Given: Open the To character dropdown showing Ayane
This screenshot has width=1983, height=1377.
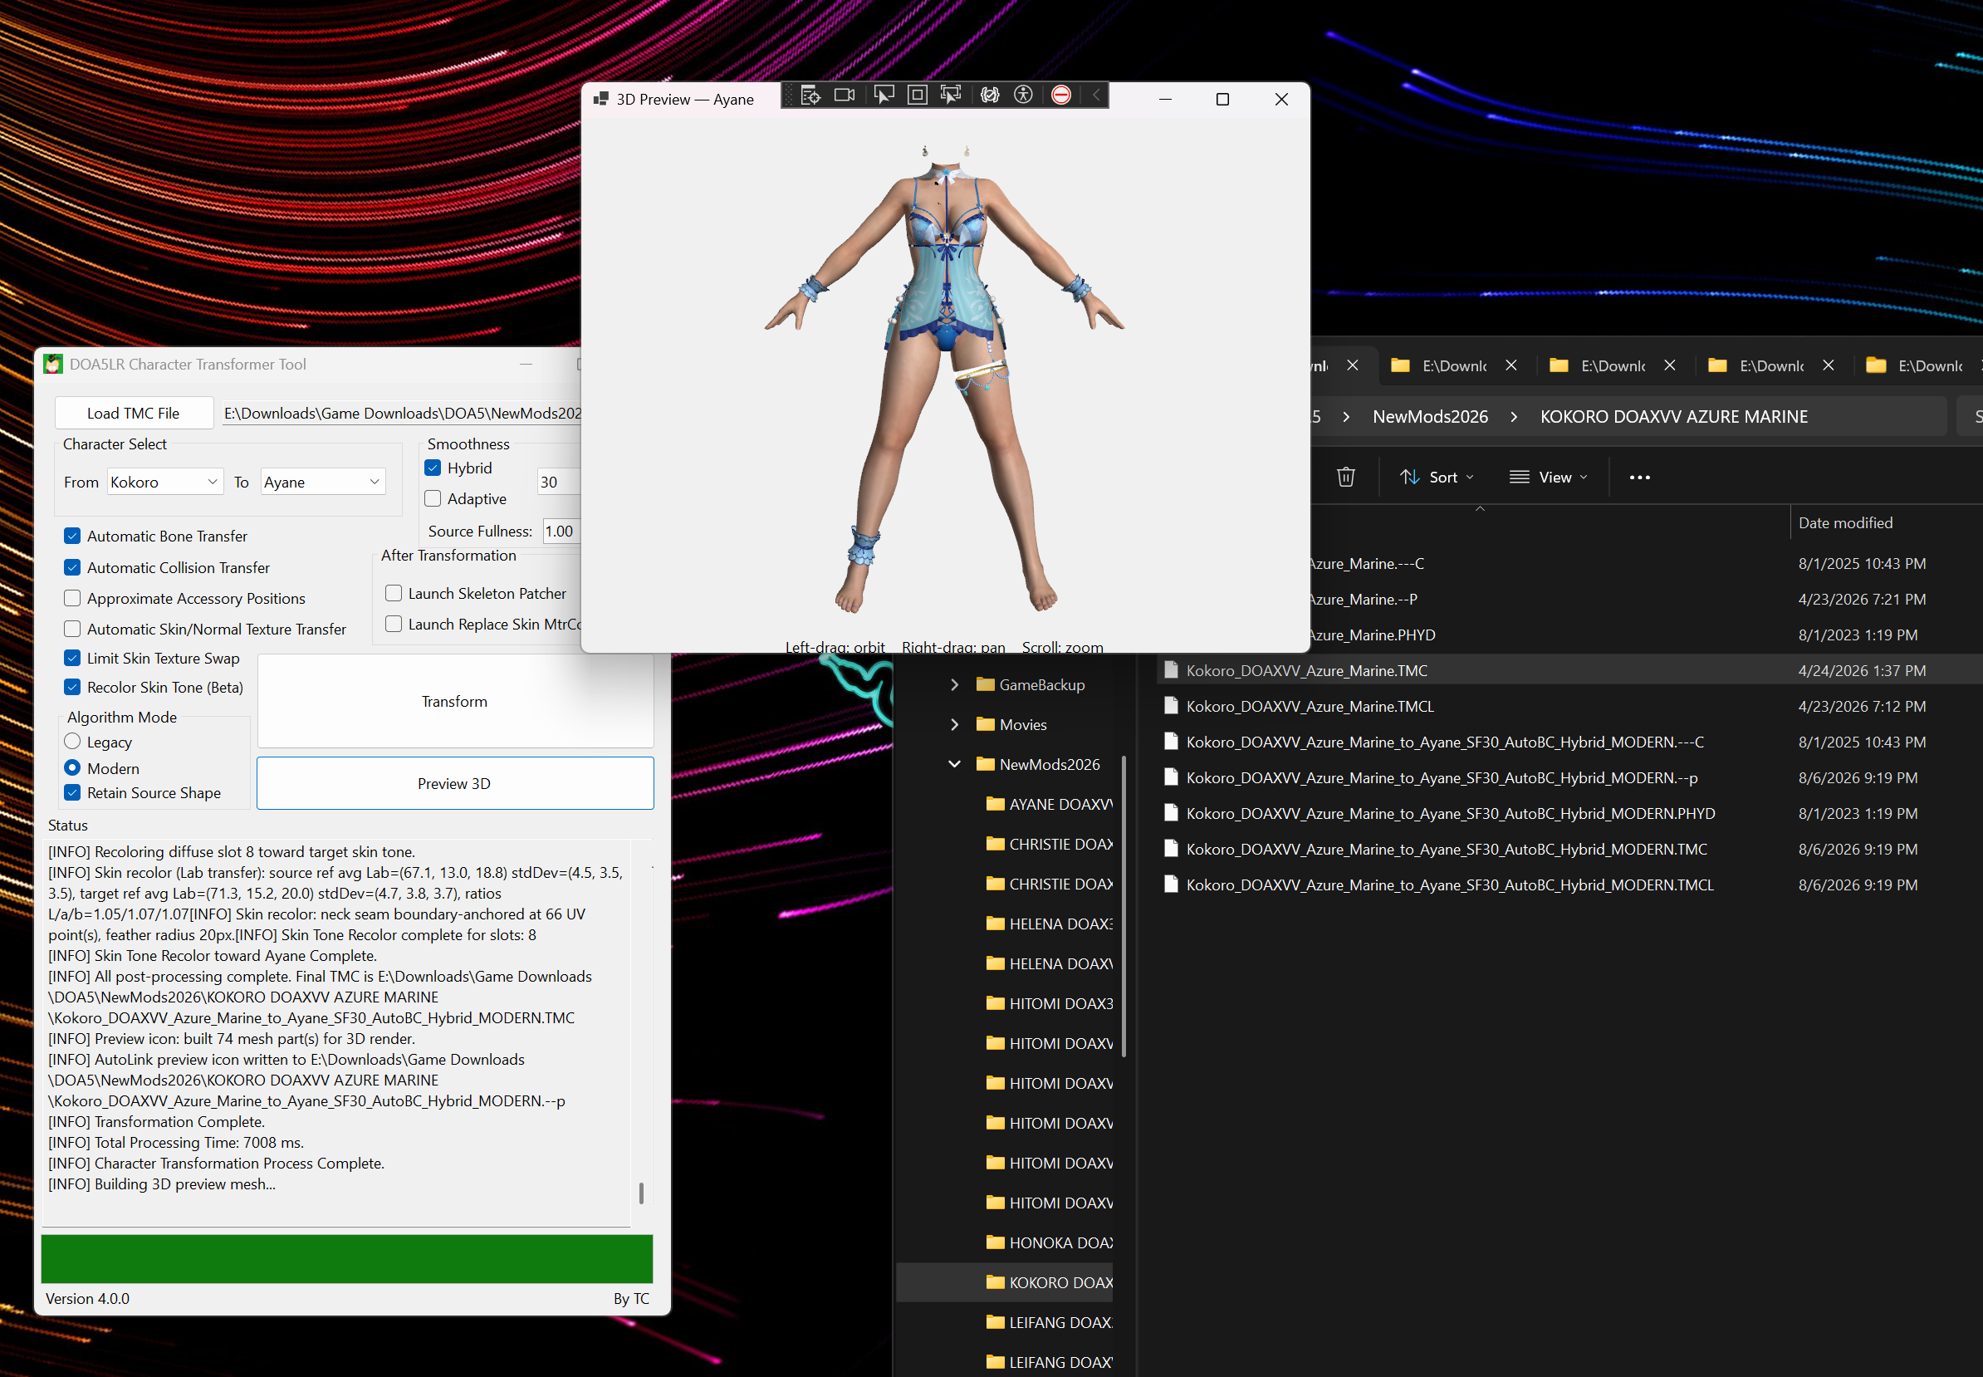Looking at the screenshot, I should 322,482.
